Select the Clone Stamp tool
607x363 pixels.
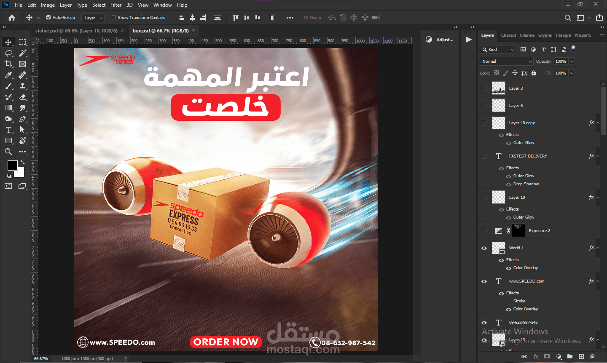(x=22, y=86)
